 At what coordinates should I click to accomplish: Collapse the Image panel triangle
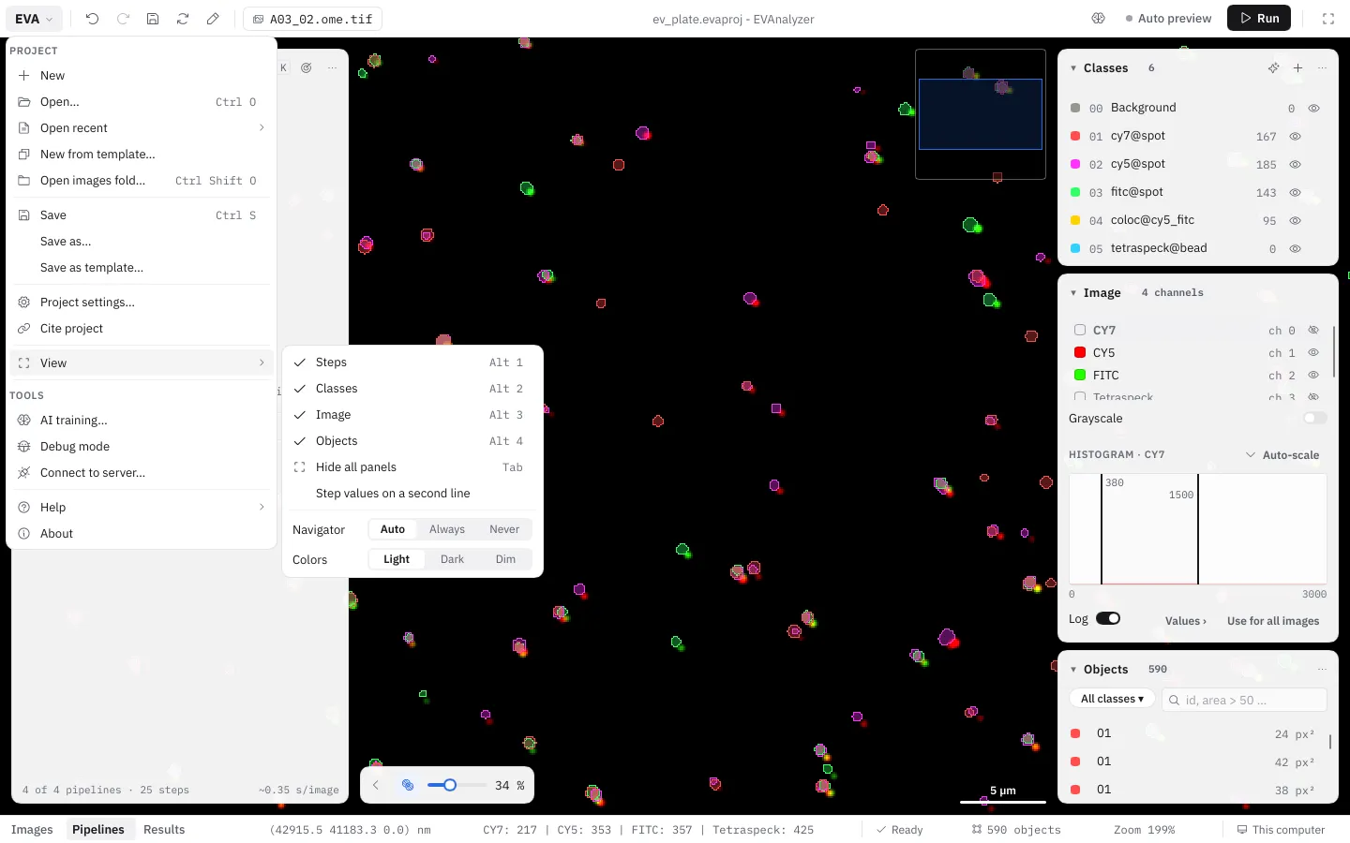click(1073, 293)
